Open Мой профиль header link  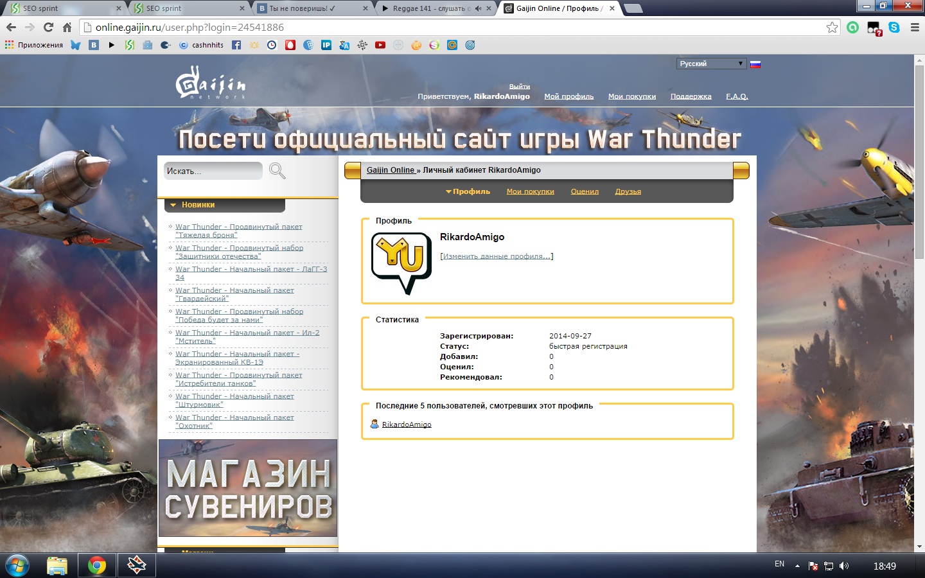coord(568,96)
